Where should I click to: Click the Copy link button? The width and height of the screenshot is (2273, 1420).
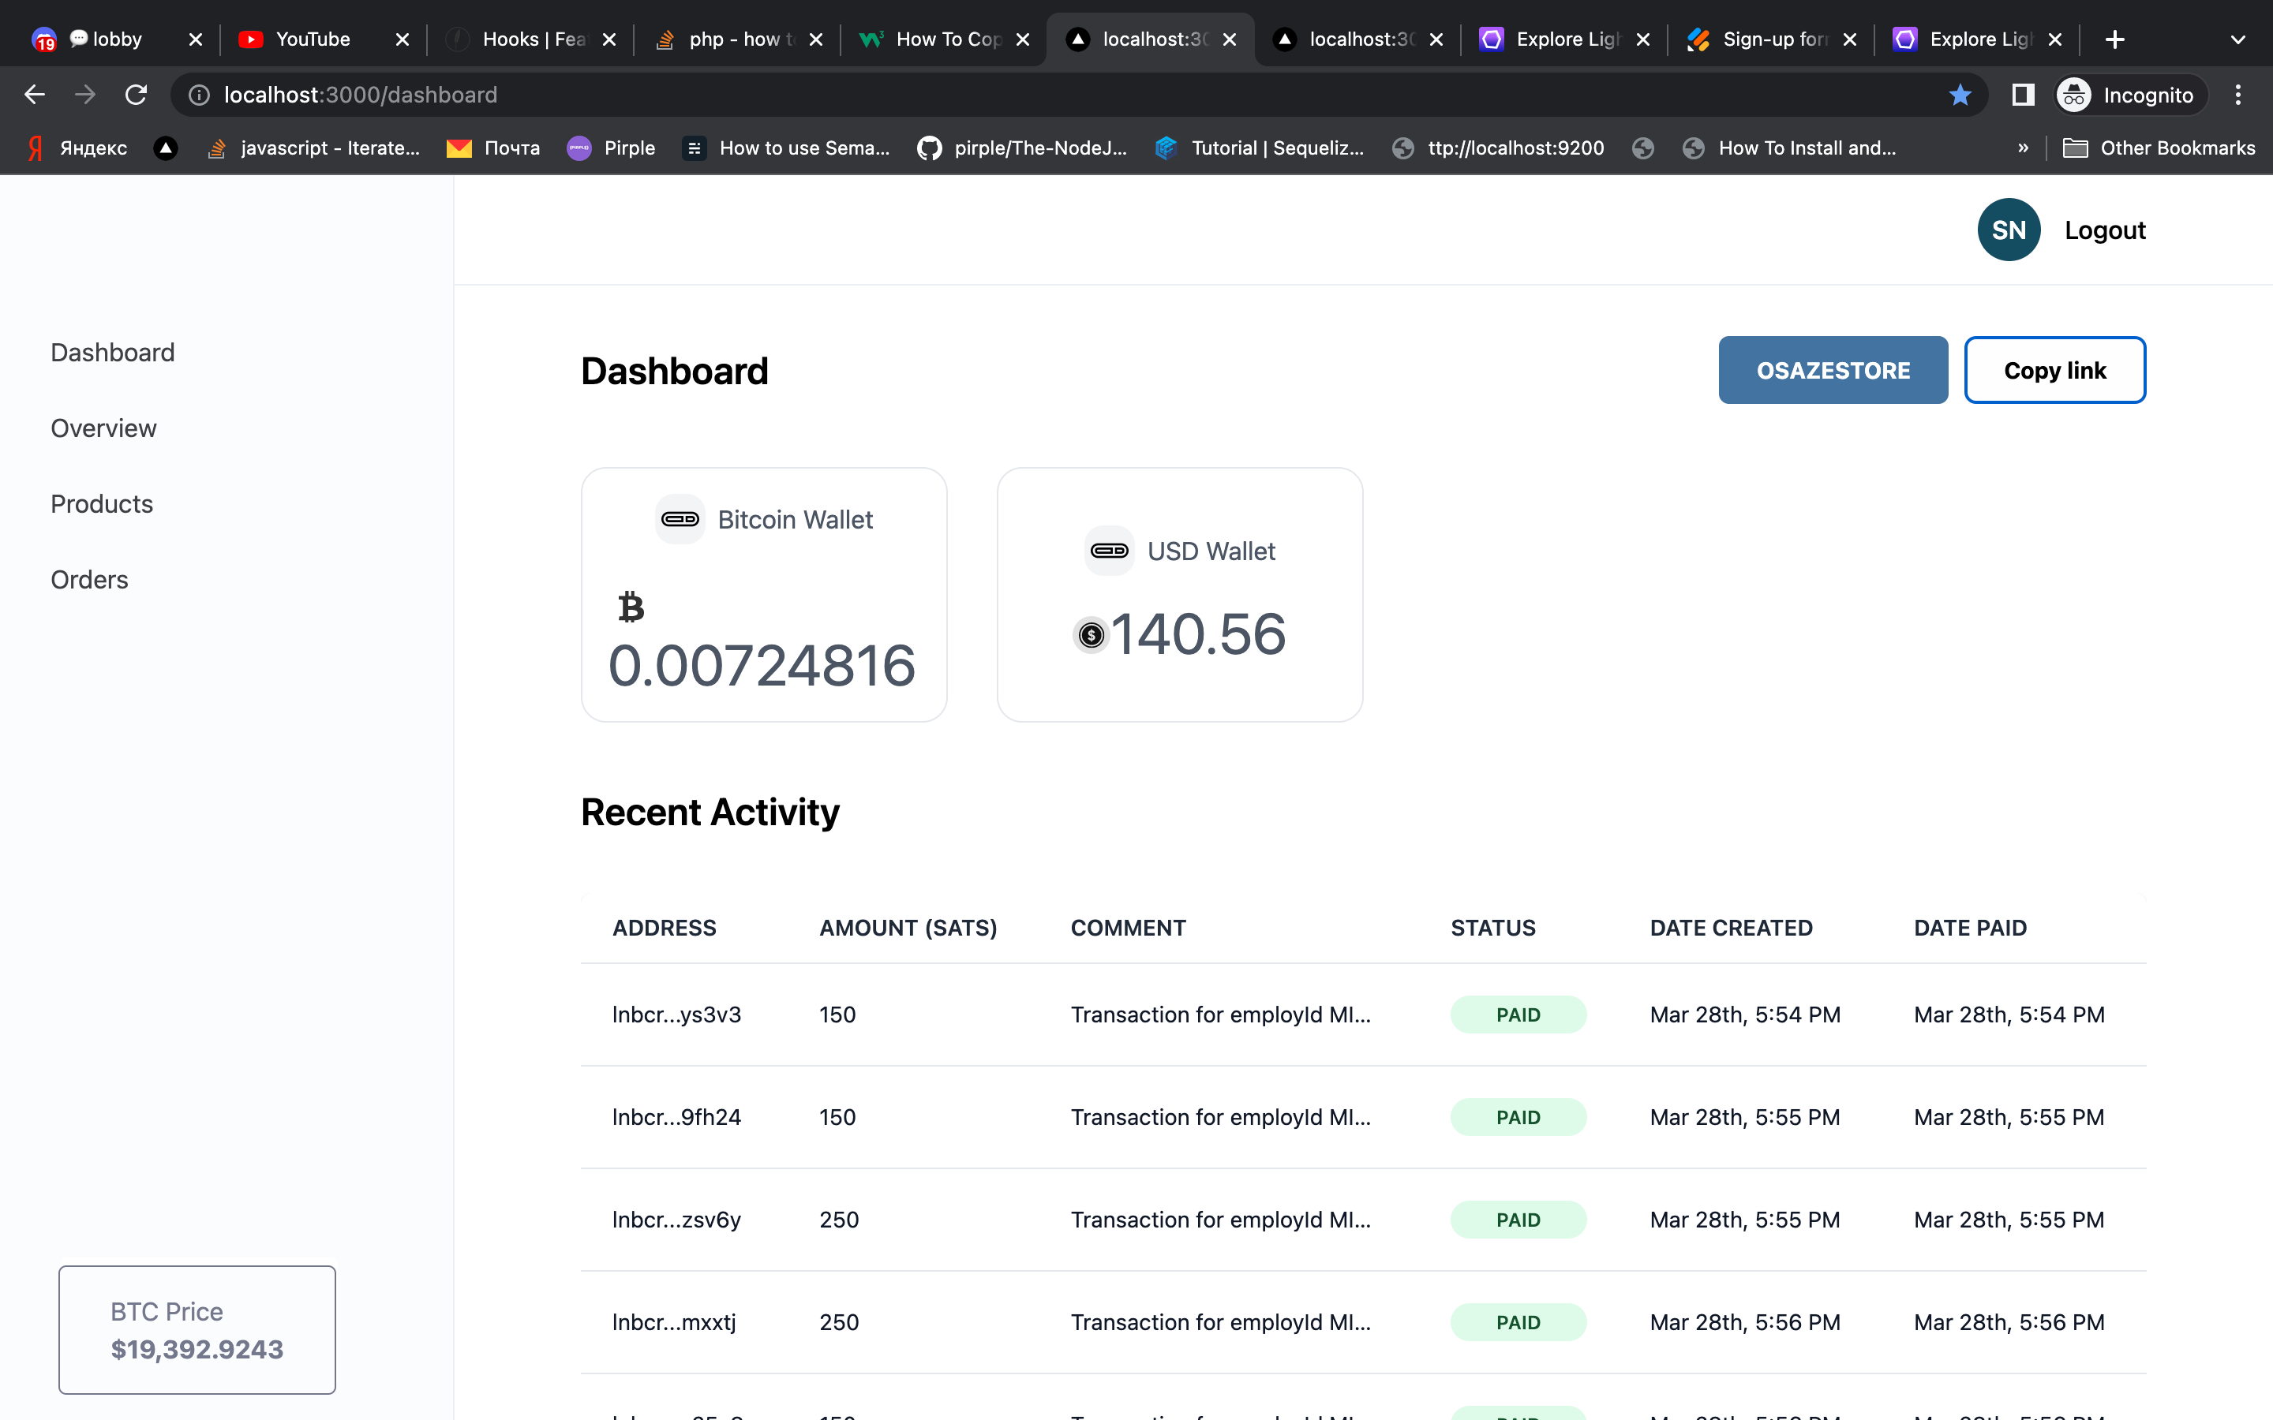[x=2055, y=370]
